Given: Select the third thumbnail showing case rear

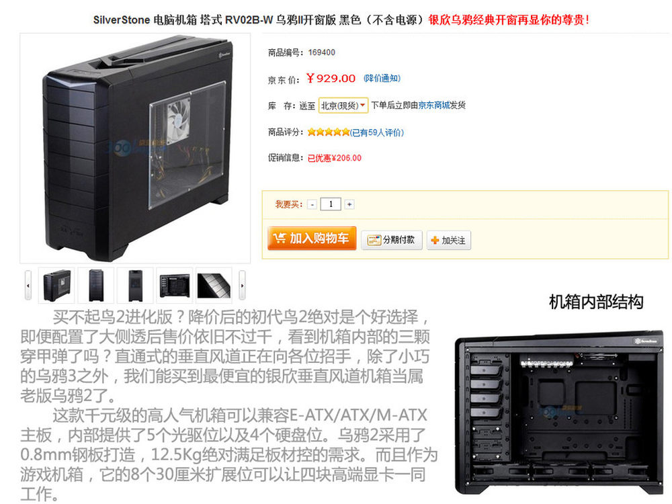Looking at the screenshot, I should [x=136, y=285].
